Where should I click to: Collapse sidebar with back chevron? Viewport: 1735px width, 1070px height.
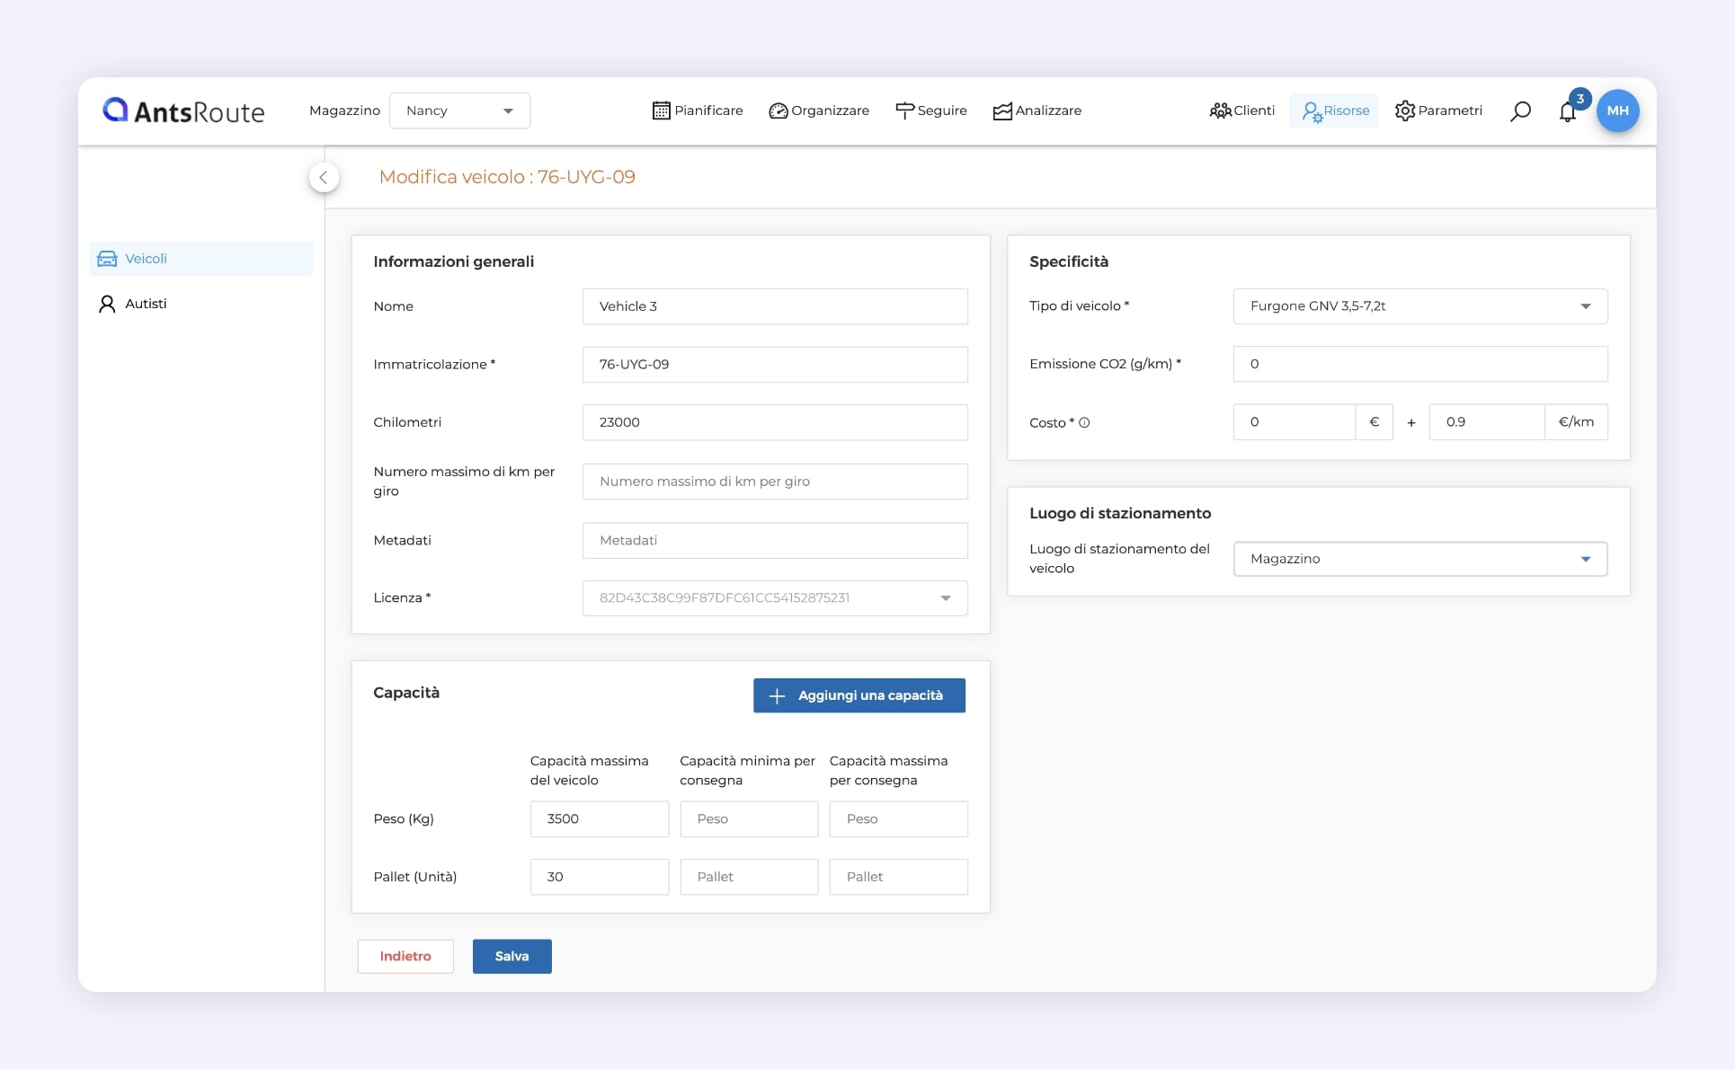click(324, 177)
